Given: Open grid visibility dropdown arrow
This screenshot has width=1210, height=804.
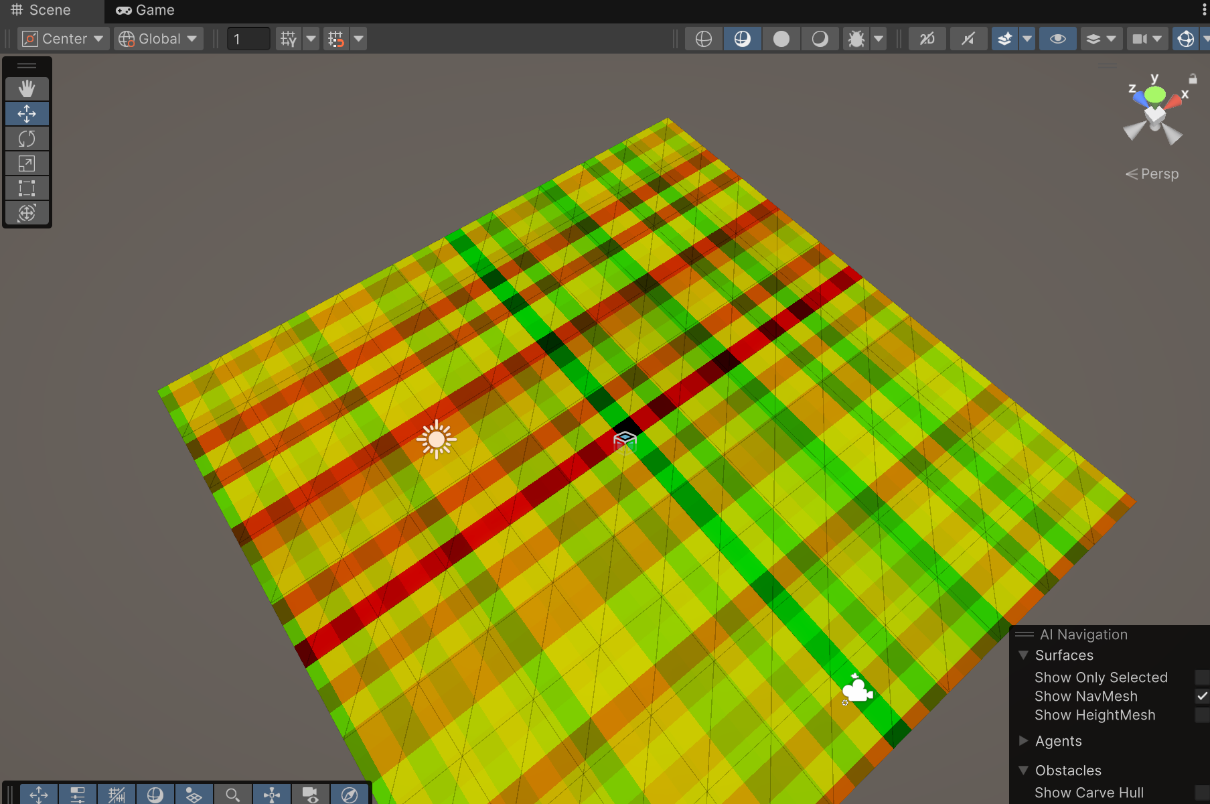Looking at the screenshot, I should coord(311,39).
